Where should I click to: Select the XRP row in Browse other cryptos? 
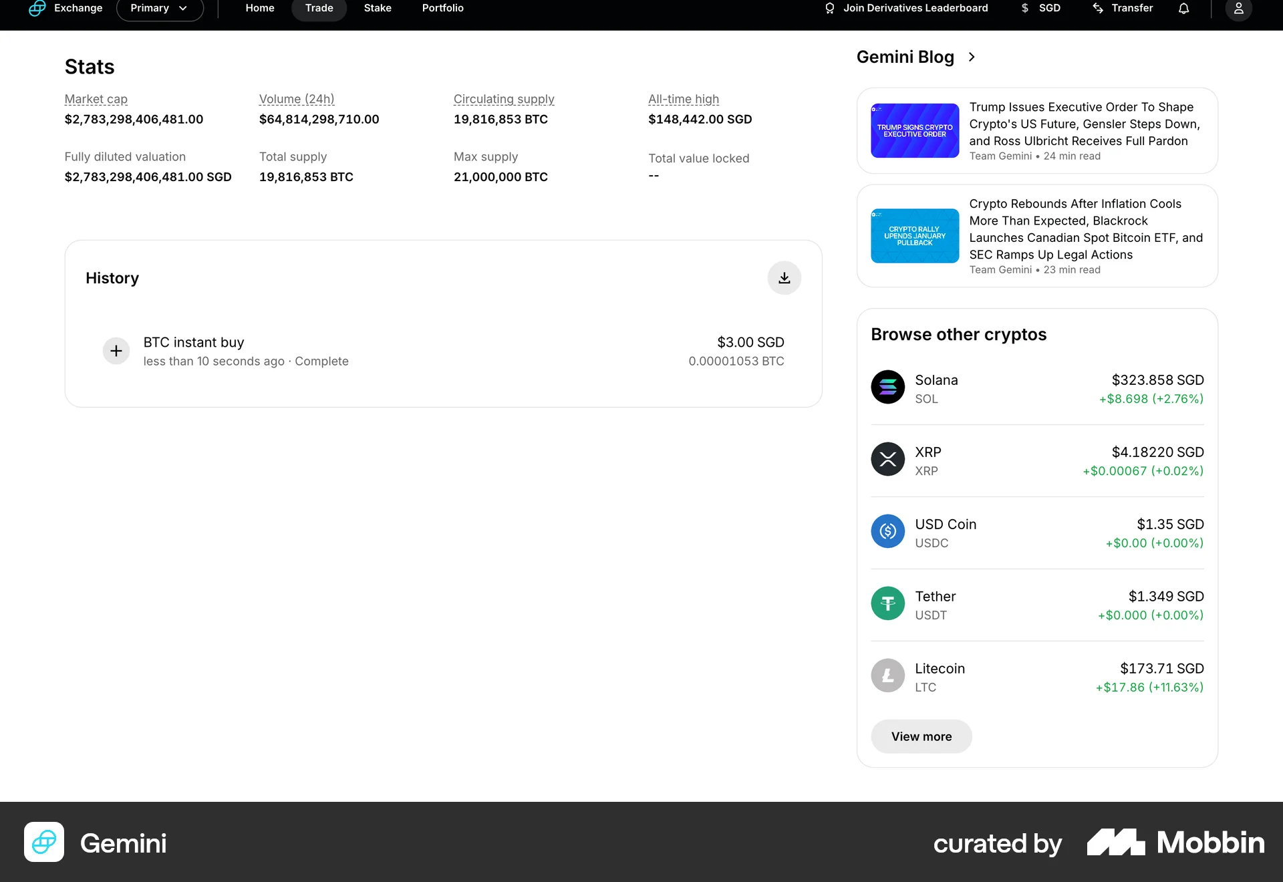(x=1036, y=460)
